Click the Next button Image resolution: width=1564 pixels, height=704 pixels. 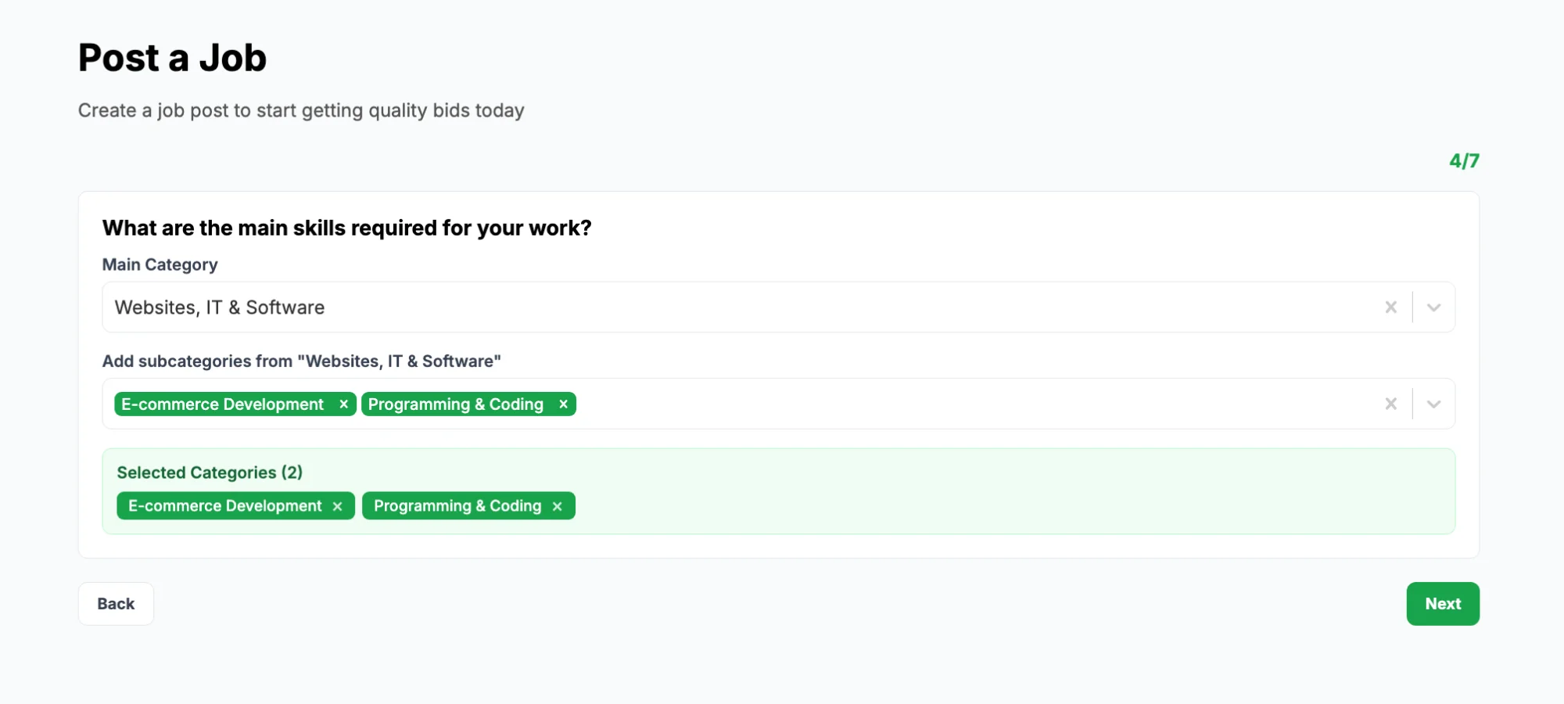(1443, 603)
